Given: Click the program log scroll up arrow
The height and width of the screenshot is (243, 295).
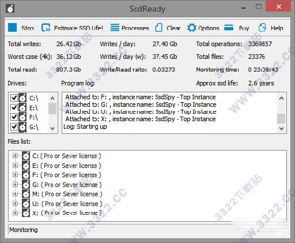Looking at the screenshot, I should [x=281, y=98].
